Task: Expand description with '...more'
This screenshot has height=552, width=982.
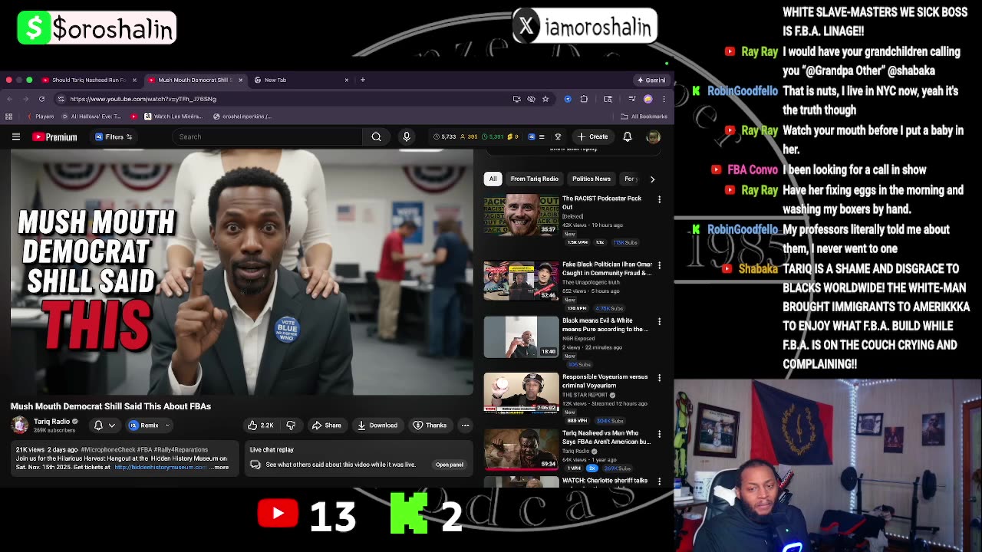Action: pyautogui.click(x=220, y=467)
